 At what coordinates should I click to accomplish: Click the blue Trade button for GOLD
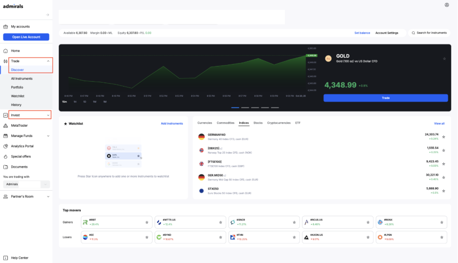coord(386,98)
